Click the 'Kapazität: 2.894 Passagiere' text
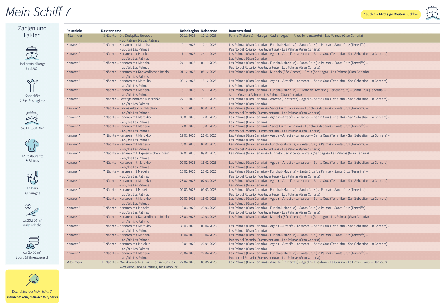The width and height of the screenshot is (445, 308). pyautogui.click(x=32, y=98)
